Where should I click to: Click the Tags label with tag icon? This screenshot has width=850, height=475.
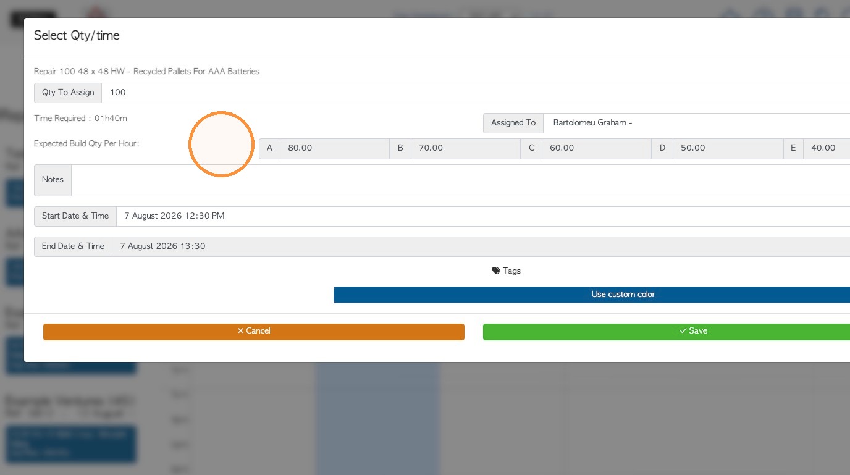point(507,271)
